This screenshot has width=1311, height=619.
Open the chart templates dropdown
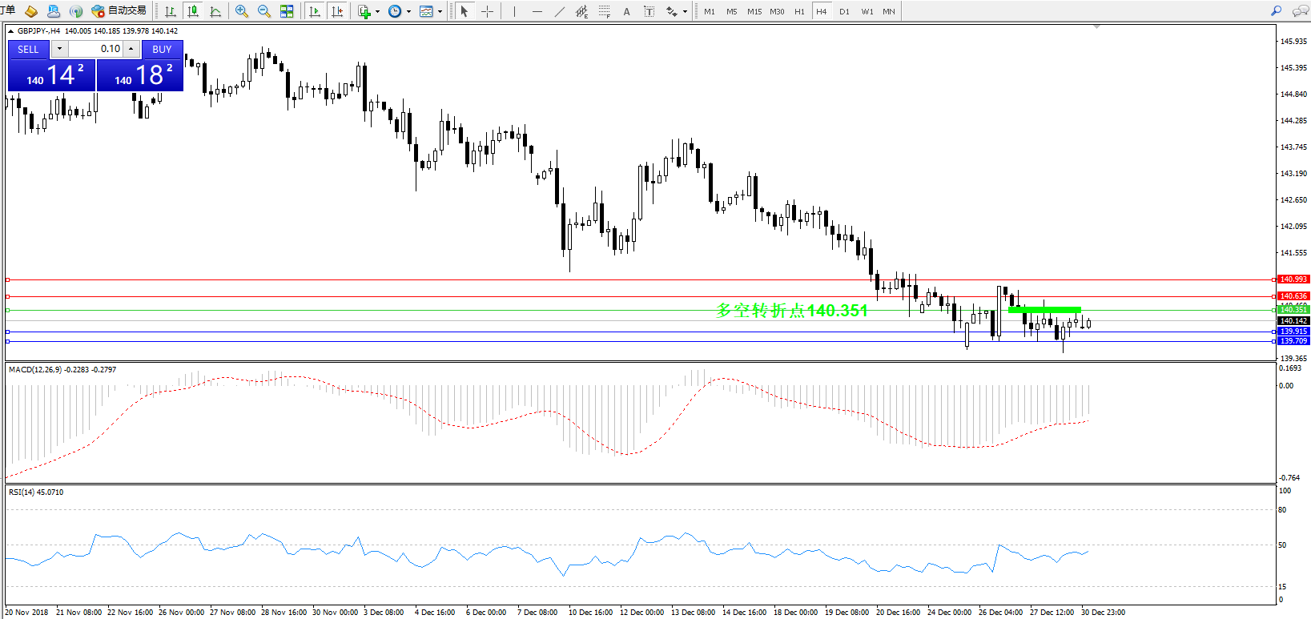pyautogui.click(x=440, y=11)
